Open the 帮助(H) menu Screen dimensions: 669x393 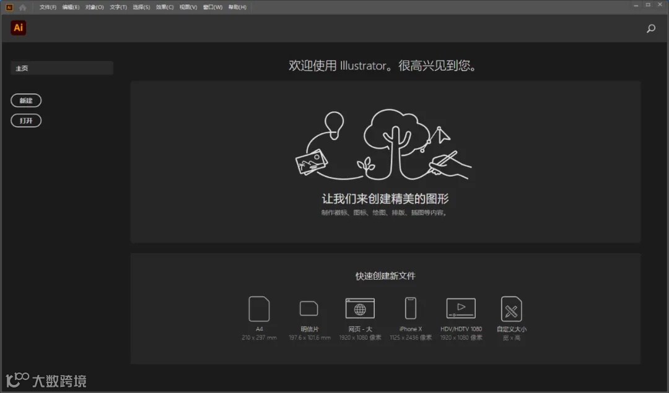[x=237, y=7]
